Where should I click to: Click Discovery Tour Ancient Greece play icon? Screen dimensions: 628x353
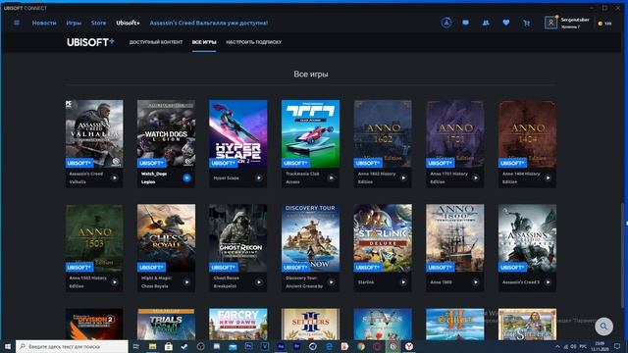(331, 282)
